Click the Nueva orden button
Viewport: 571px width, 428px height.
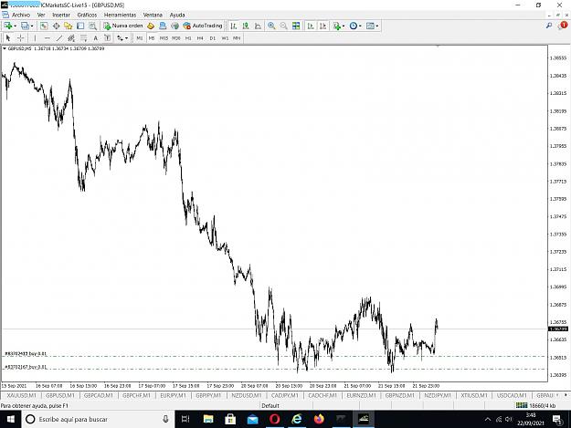[123, 26]
